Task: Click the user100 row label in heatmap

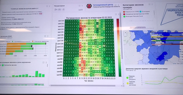Action: pyautogui.click(x=61, y=21)
